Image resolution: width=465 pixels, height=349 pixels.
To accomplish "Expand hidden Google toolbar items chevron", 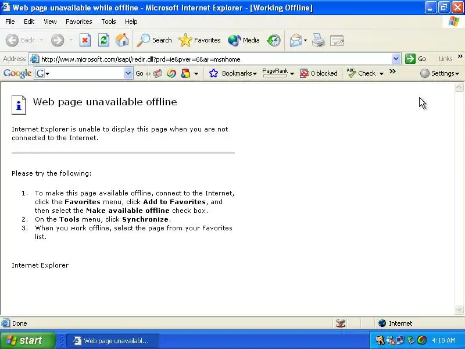I will 393,72.
